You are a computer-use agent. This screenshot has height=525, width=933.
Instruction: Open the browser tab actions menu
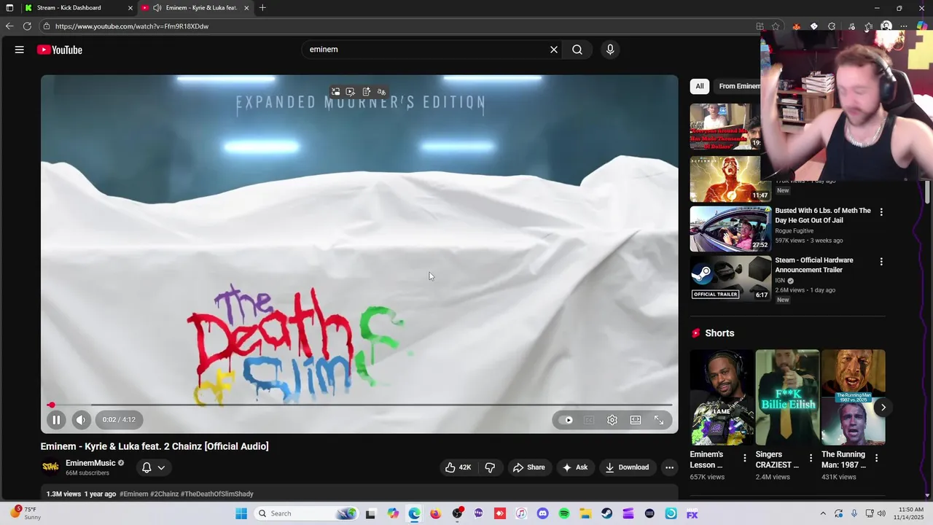click(x=9, y=8)
